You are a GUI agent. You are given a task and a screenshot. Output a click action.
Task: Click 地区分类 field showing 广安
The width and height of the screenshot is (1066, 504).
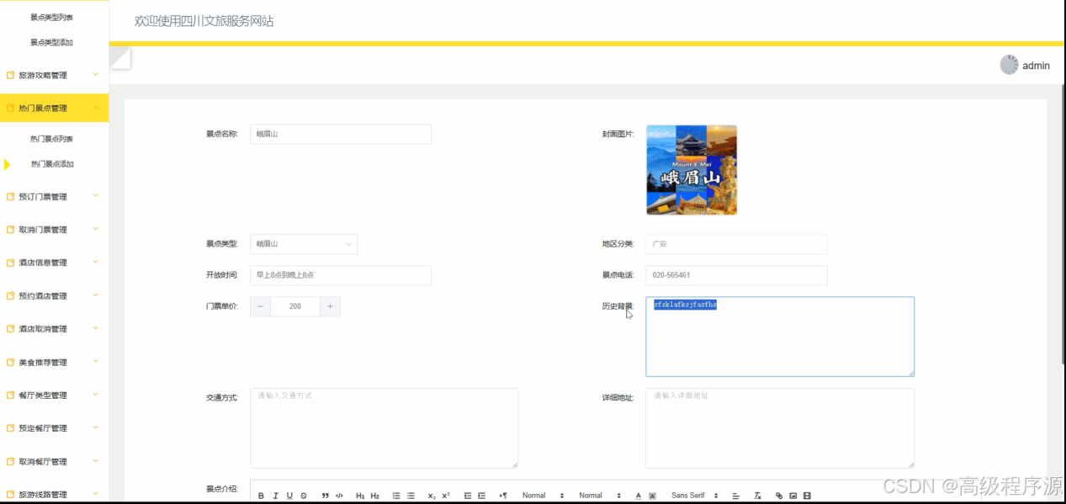coord(737,244)
